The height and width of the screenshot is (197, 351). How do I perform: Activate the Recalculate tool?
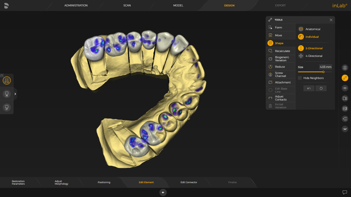282,51
